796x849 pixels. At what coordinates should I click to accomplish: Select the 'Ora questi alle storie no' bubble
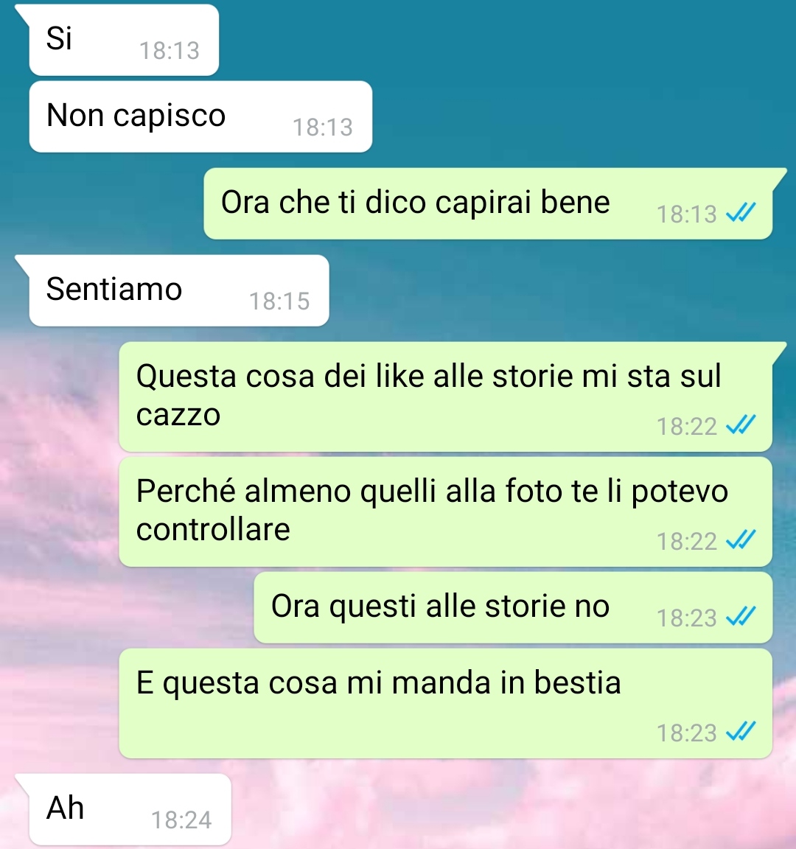pyautogui.click(x=513, y=607)
